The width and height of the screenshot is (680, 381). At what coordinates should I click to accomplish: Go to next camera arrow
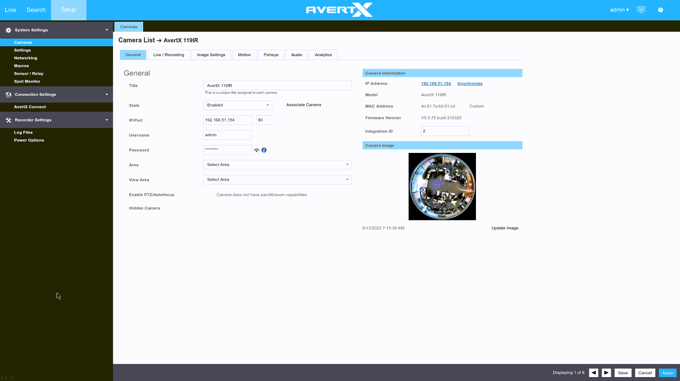(x=607, y=373)
